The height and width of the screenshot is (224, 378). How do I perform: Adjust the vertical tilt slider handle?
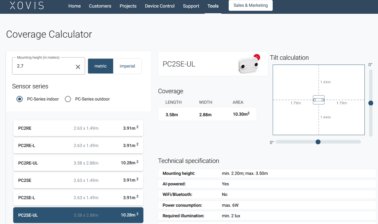pos(371,103)
